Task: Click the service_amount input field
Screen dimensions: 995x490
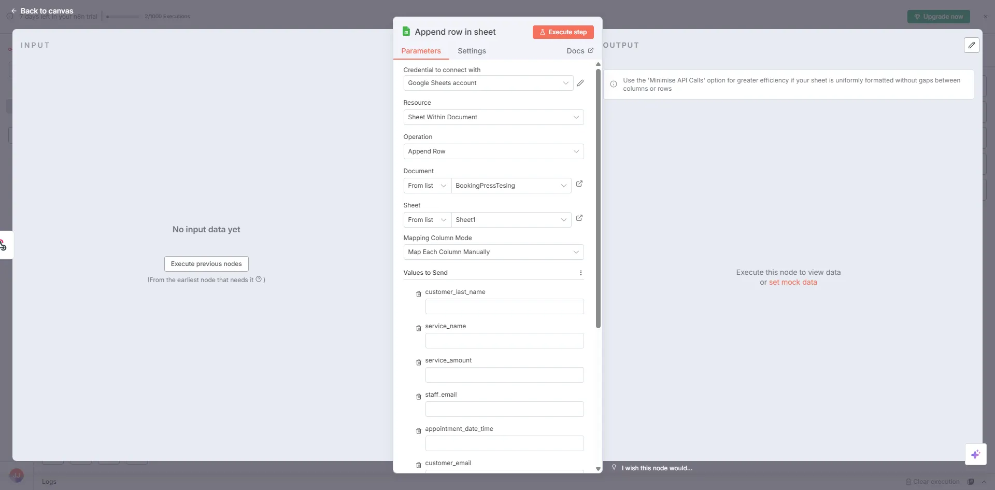Action: pyautogui.click(x=504, y=375)
